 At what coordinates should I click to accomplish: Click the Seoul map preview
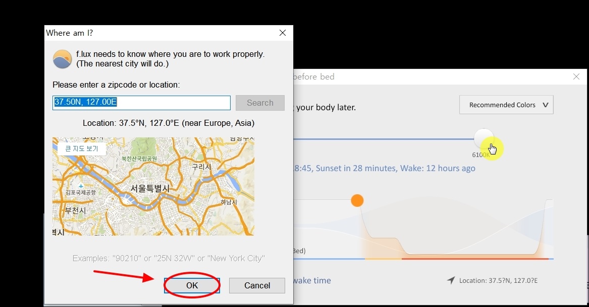click(x=153, y=186)
